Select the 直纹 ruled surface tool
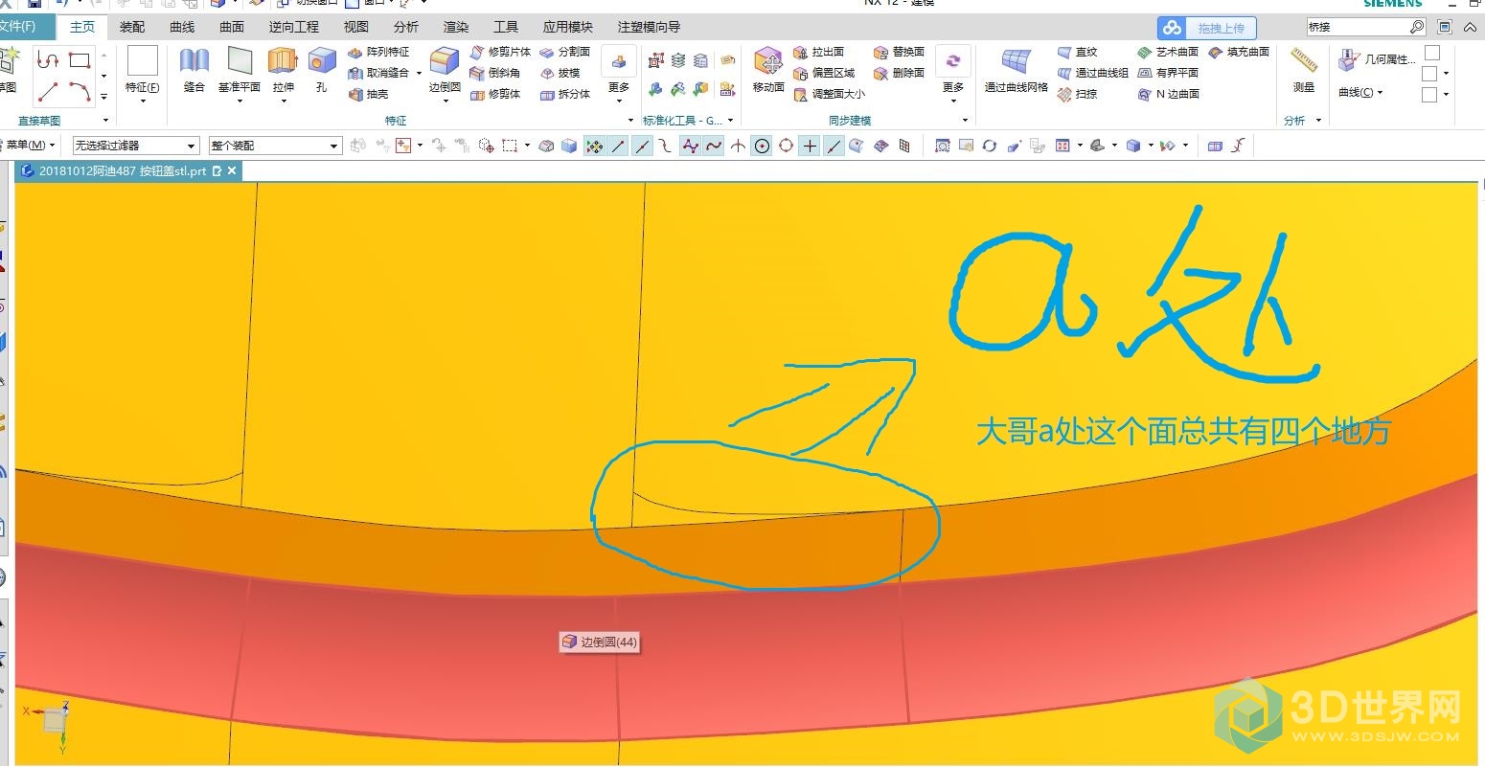The width and height of the screenshot is (1485, 767). pos(1077,52)
